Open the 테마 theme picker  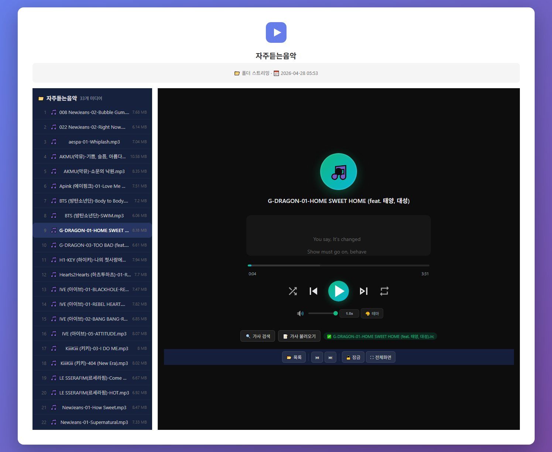(372, 314)
